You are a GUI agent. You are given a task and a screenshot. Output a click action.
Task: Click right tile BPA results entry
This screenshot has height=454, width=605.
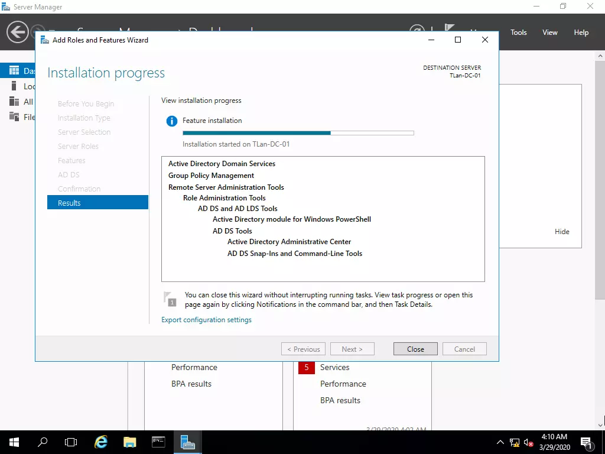[x=340, y=400]
